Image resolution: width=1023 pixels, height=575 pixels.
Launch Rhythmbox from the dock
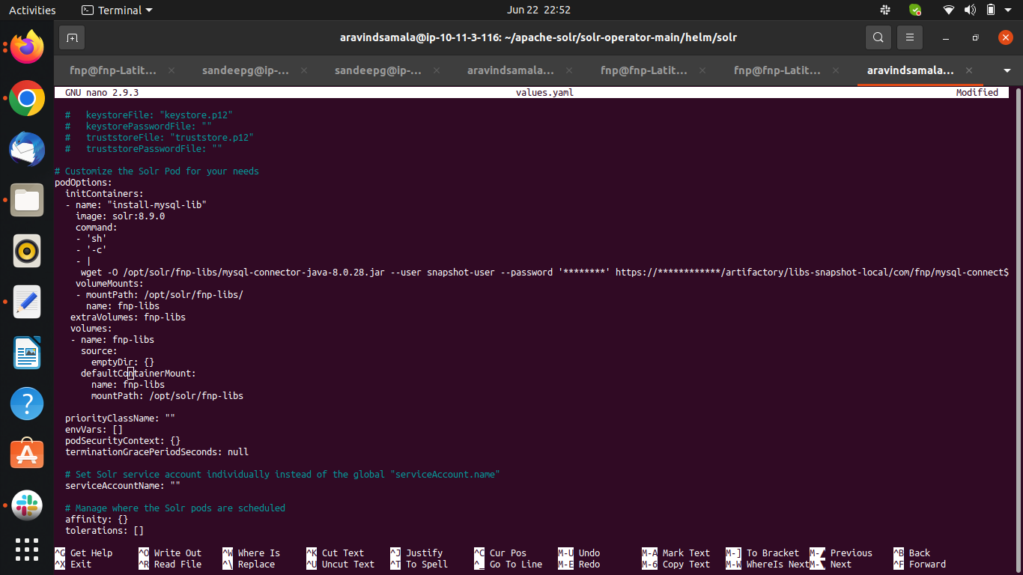[x=26, y=251]
